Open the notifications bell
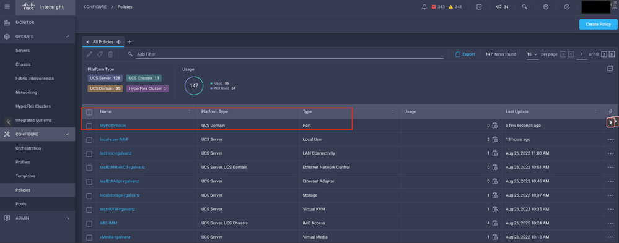Screen dimensions: 619x243 tap(424, 7)
